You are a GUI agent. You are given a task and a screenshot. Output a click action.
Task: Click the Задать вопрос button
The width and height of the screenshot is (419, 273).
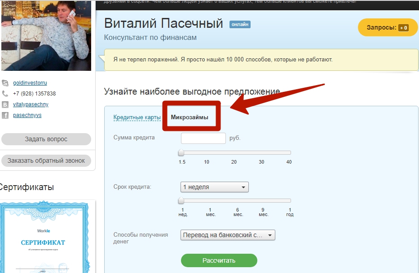(x=46, y=139)
